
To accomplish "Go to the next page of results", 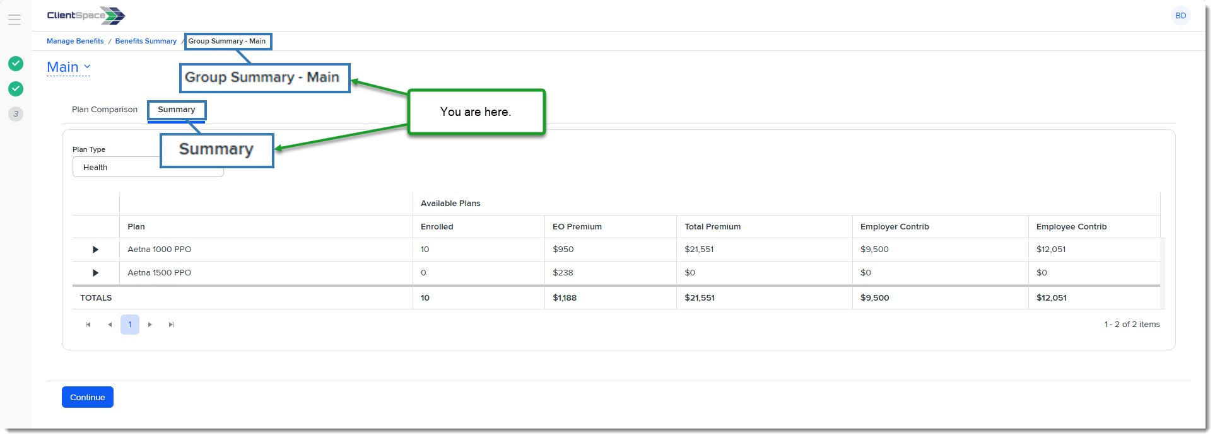I will click(150, 325).
